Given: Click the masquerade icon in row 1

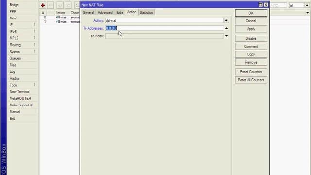Looking at the screenshot, I should (58, 22).
